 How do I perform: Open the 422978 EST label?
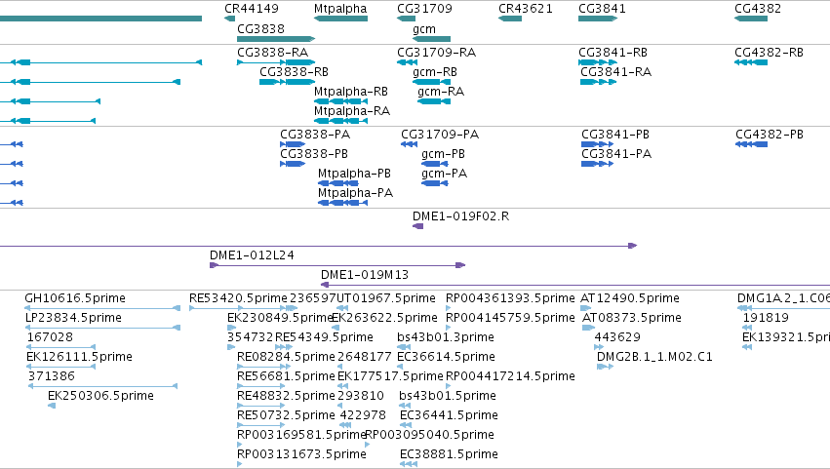(x=363, y=415)
